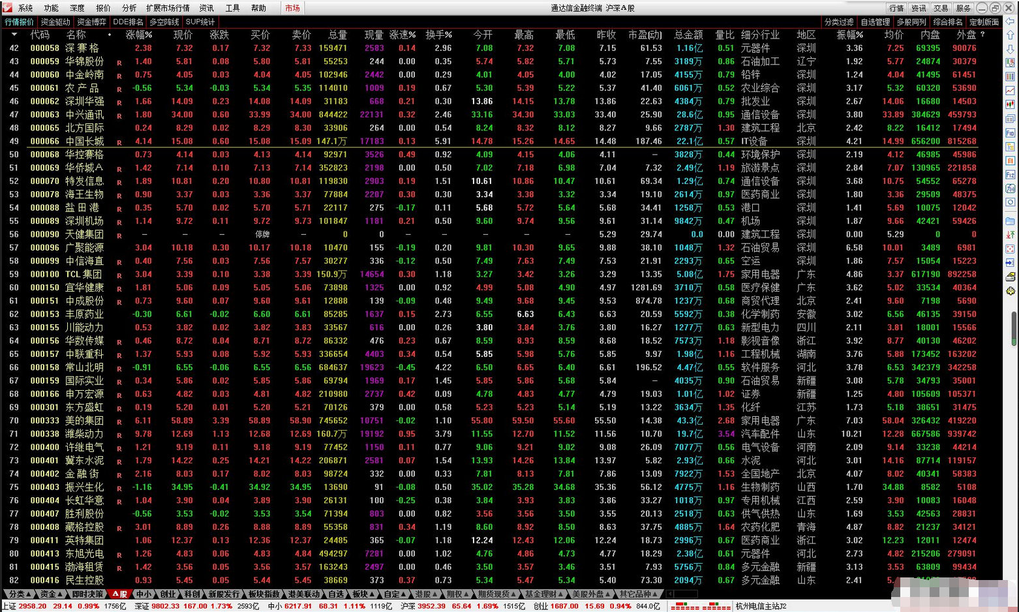Viewport: 1019px width, 612px height.
Task: Click the 行情 button at top right
Action: (896, 8)
